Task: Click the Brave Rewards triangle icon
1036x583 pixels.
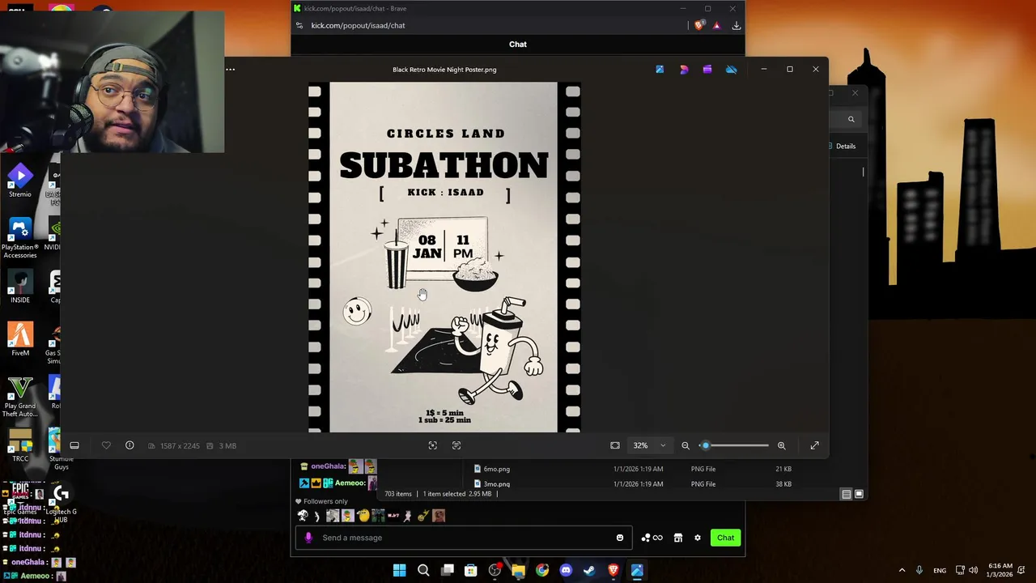Action: pyautogui.click(x=716, y=26)
